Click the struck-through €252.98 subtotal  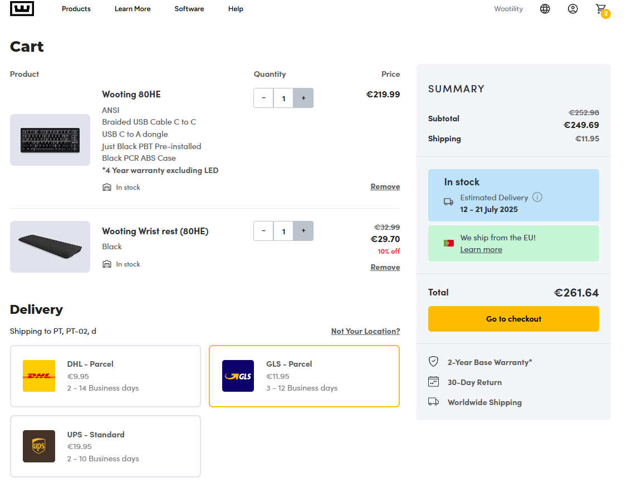(584, 112)
